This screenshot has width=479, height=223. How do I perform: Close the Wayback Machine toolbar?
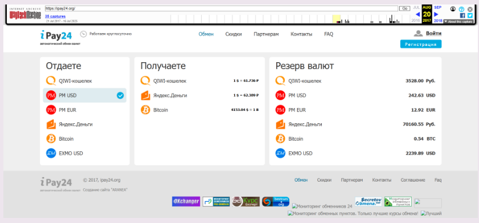click(x=470, y=9)
